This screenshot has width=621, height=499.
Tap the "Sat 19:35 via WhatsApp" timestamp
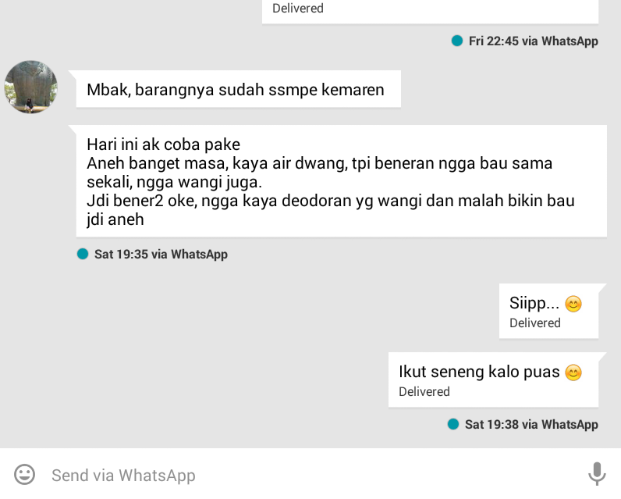[x=161, y=254]
